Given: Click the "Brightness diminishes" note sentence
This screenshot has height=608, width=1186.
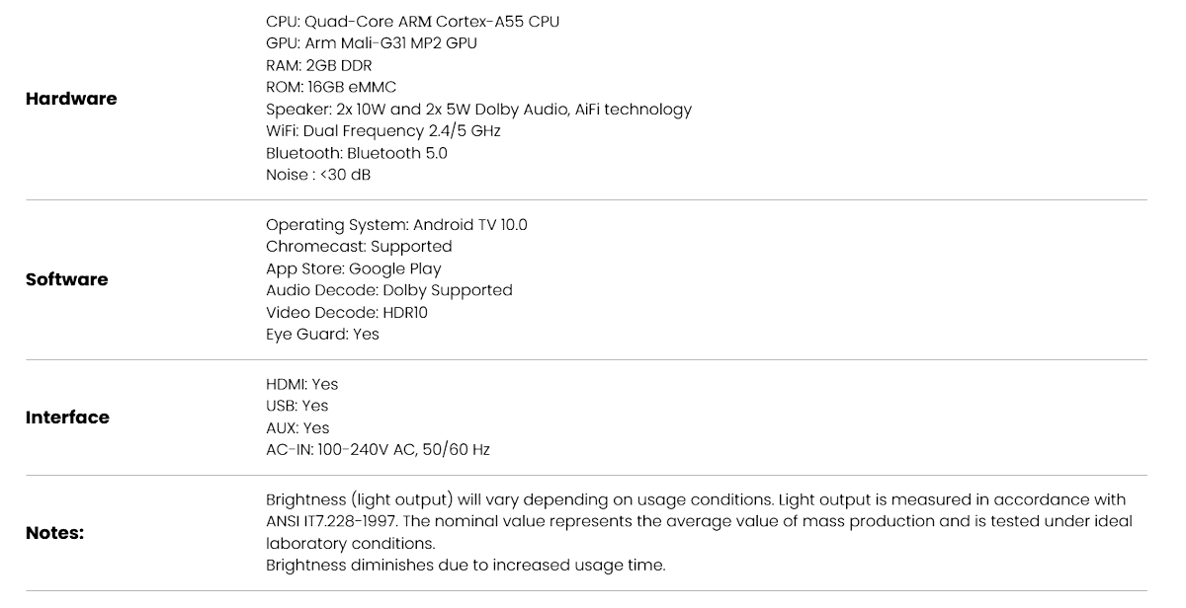Looking at the screenshot, I should point(466,566).
